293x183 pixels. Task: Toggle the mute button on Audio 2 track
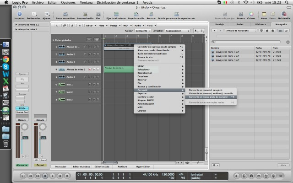click(95, 54)
